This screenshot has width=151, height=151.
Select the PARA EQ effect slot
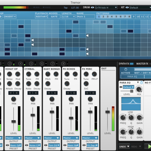(132, 77)
